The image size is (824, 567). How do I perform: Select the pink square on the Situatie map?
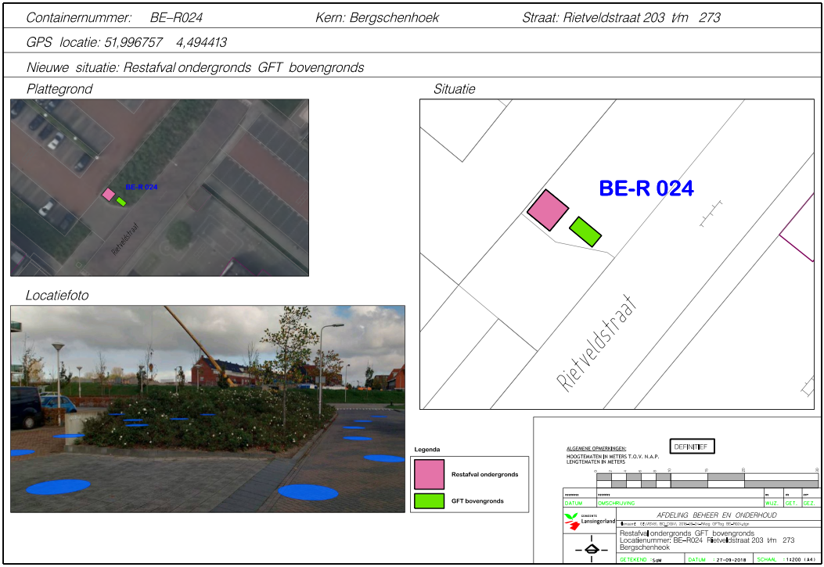548,210
